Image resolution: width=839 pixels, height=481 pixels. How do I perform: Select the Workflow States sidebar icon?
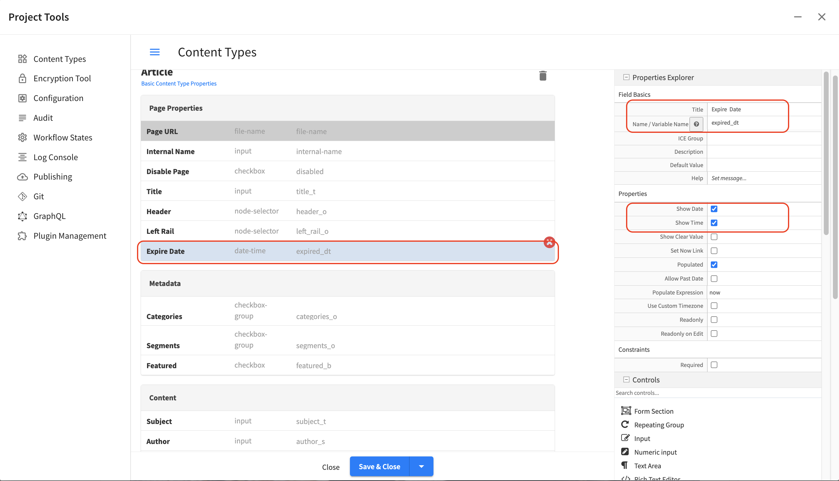pyautogui.click(x=22, y=137)
